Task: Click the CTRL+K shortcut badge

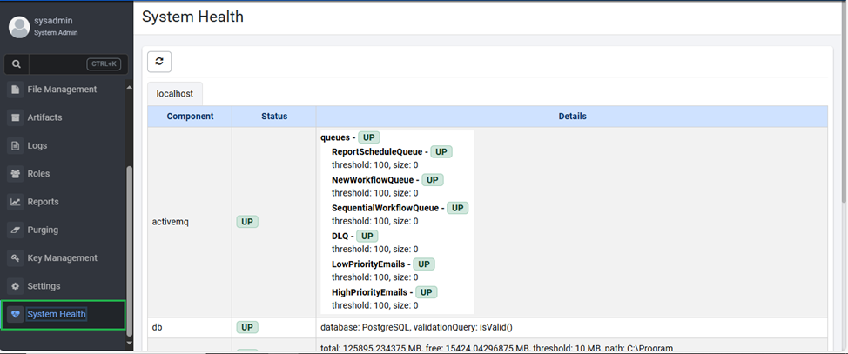Action: click(104, 64)
